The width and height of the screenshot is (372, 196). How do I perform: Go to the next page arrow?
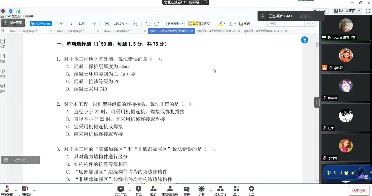click(94, 24)
